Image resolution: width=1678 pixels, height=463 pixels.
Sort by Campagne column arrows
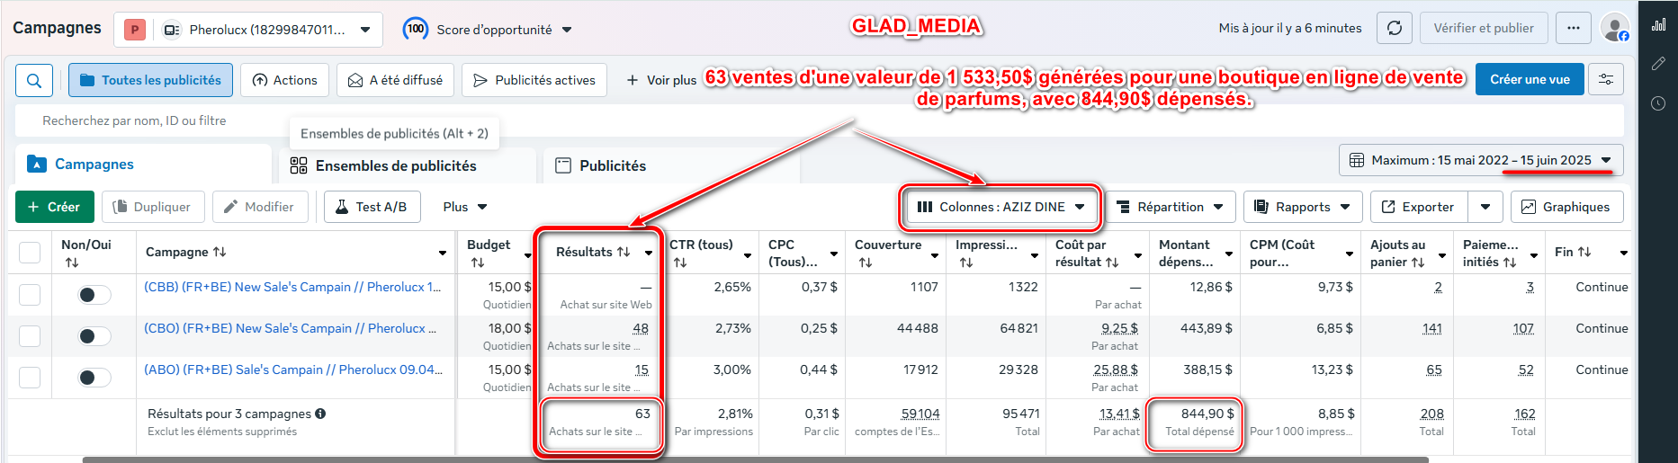(x=219, y=252)
